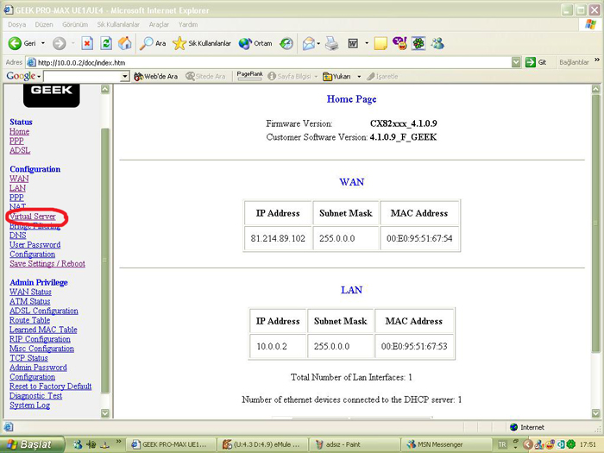Expand hidden quick launch icons chevron

pos(119,442)
